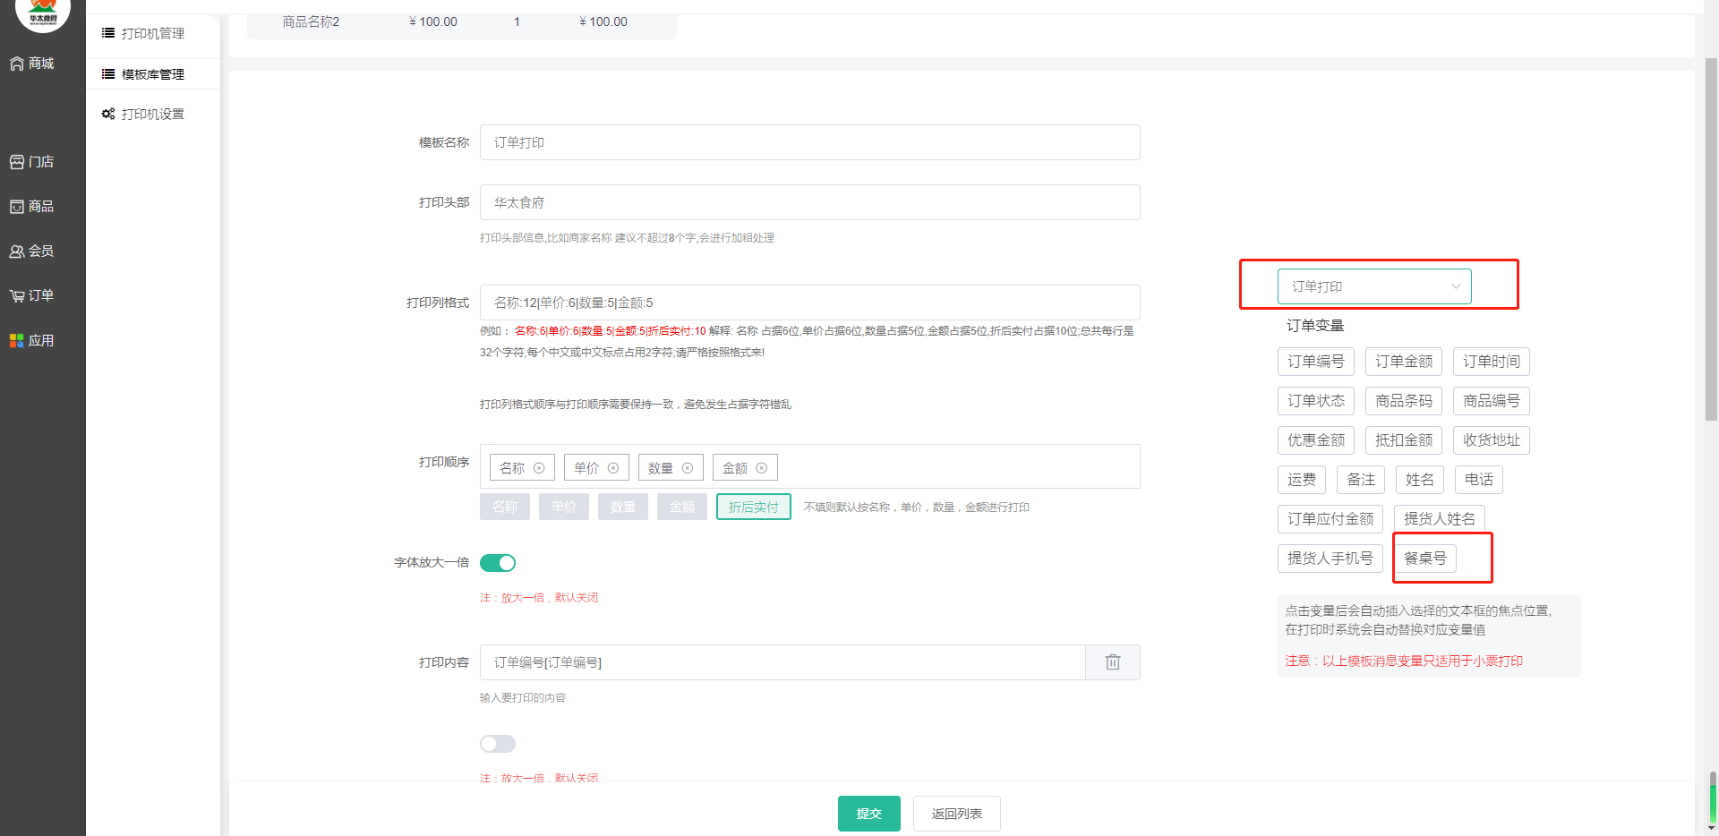Screen dimensions: 1719x836
Task: Click the green 提交 button
Action: pos(868,814)
